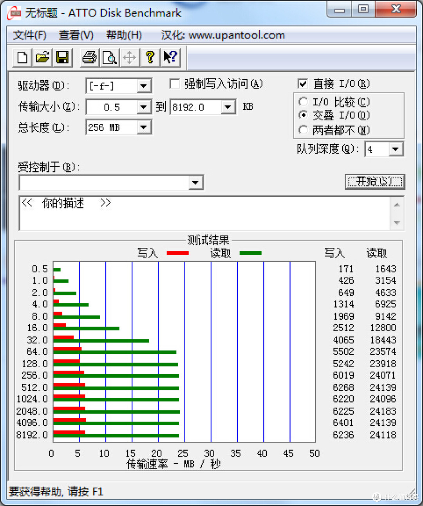423x506 pixels.
Task: Select the I/O 比较 radio button
Action: click(303, 102)
